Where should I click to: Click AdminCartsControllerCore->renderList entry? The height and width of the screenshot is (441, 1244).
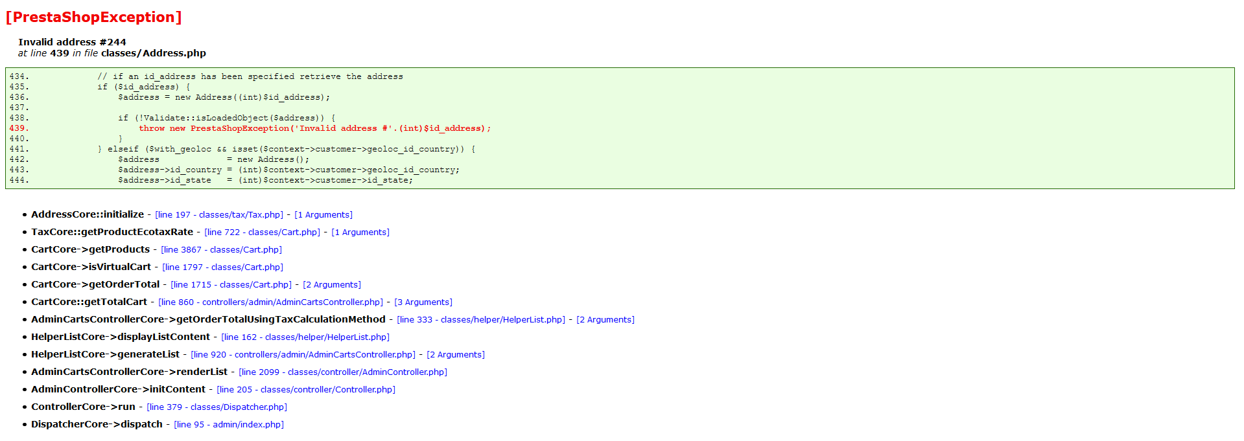click(129, 372)
